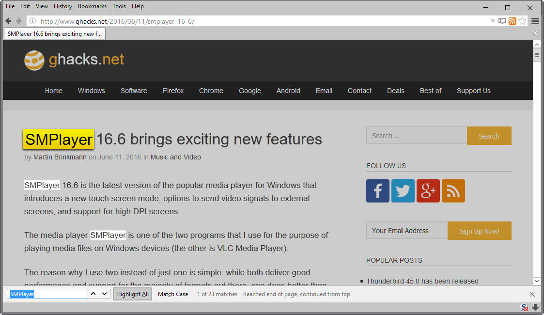Click article title 16.6 brings exciting new features
Viewport: 544px width, 315px height.
point(209,139)
